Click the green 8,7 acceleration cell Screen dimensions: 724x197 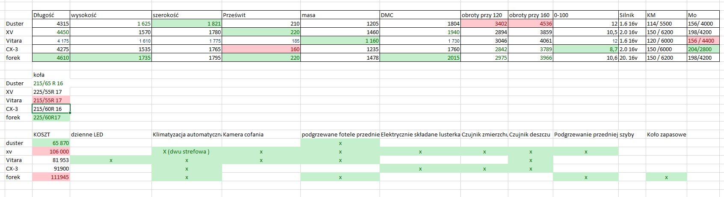click(x=585, y=49)
